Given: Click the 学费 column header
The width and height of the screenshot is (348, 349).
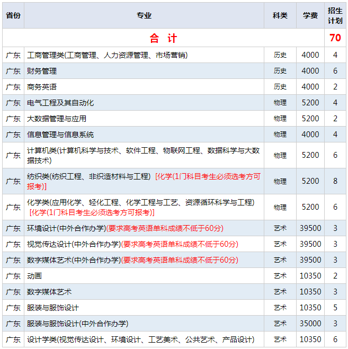Looking at the screenshot, I should [x=310, y=15].
